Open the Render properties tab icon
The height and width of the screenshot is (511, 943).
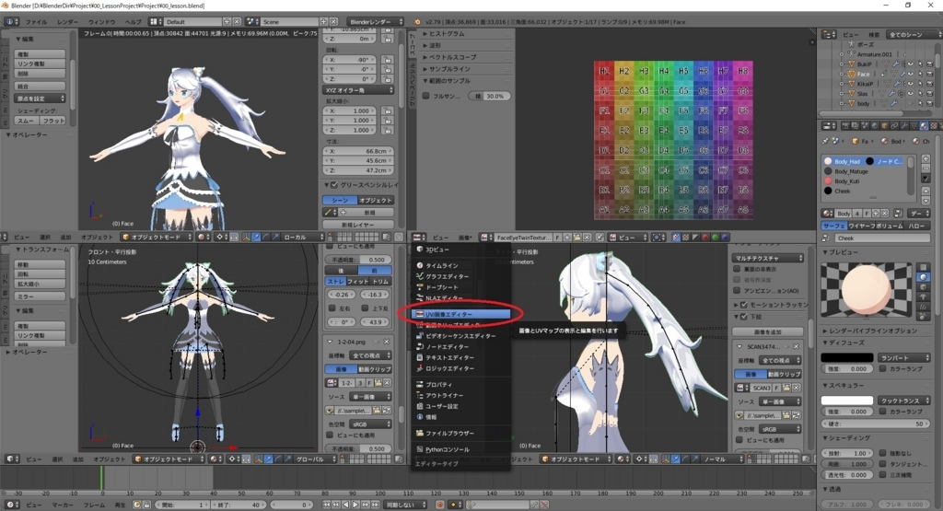[847, 126]
